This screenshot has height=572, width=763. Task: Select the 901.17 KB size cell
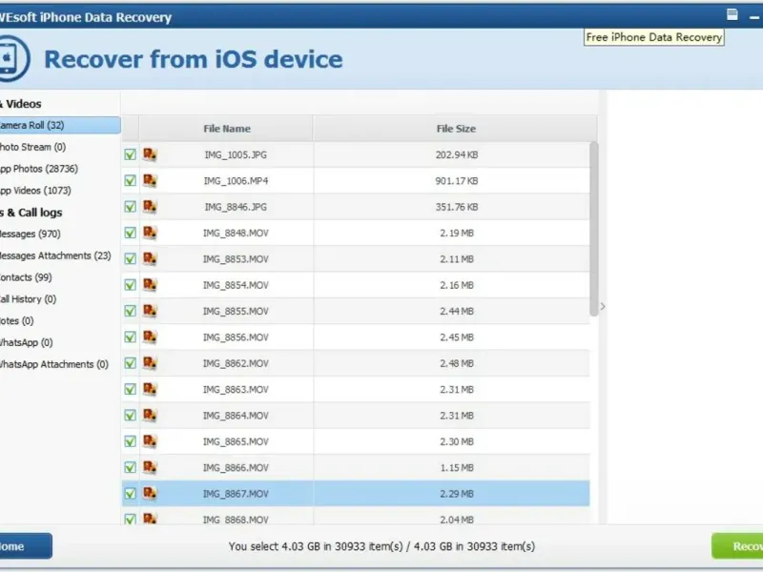tap(457, 180)
